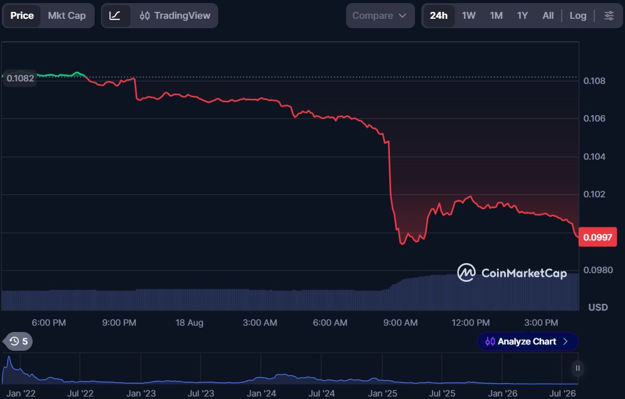Click the Analyze Chart button

pyautogui.click(x=527, y=341)
